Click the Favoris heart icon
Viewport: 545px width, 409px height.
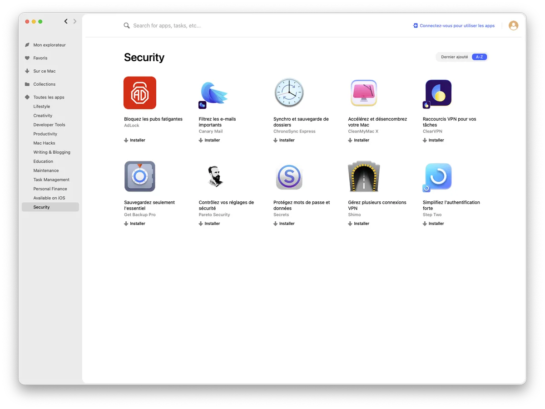point(27,58)
